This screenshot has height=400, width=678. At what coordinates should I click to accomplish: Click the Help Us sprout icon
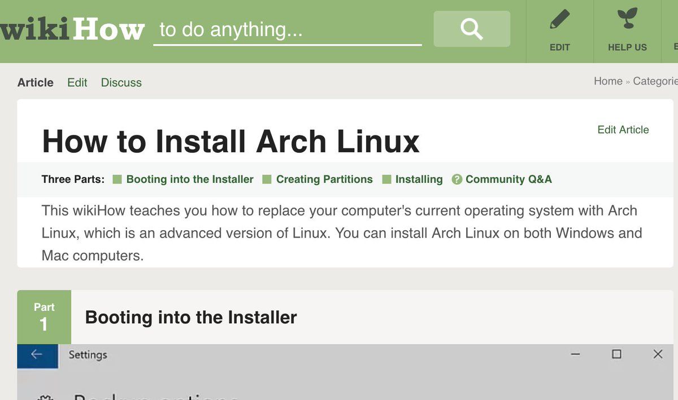click(x=627, y=19)
